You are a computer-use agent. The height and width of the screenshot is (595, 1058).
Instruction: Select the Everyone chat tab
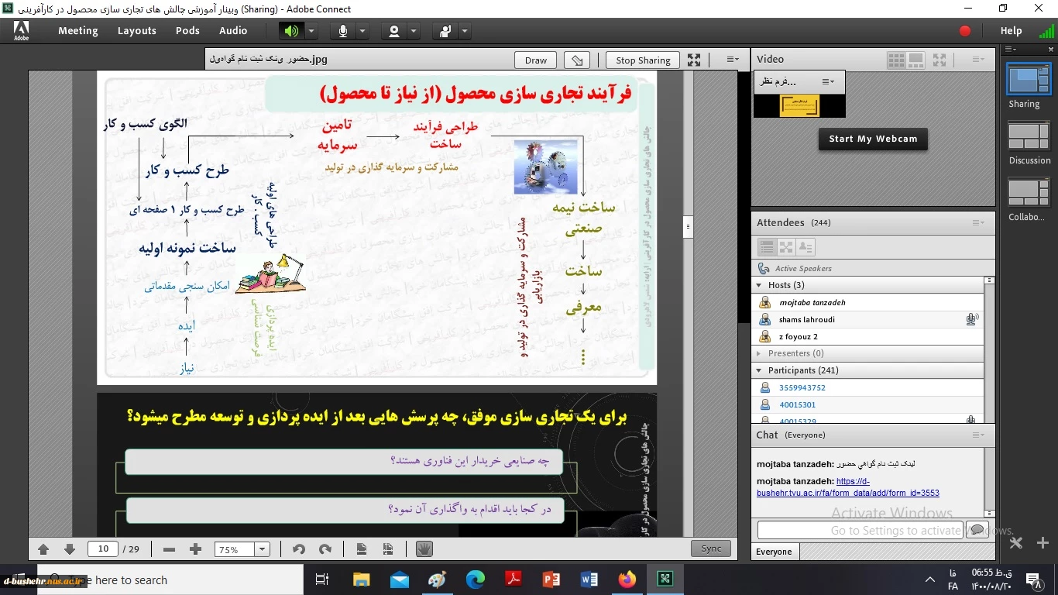[x=774, y=552]
